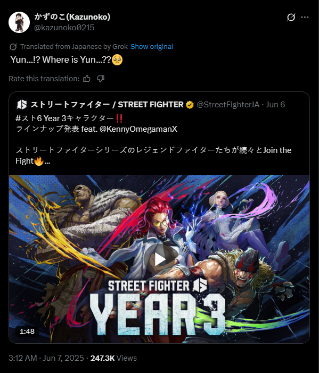Screen dimensions: 319x373
Task: Click the Grok icon beside Translated from Japanese
Action: [x=13, y=47]
